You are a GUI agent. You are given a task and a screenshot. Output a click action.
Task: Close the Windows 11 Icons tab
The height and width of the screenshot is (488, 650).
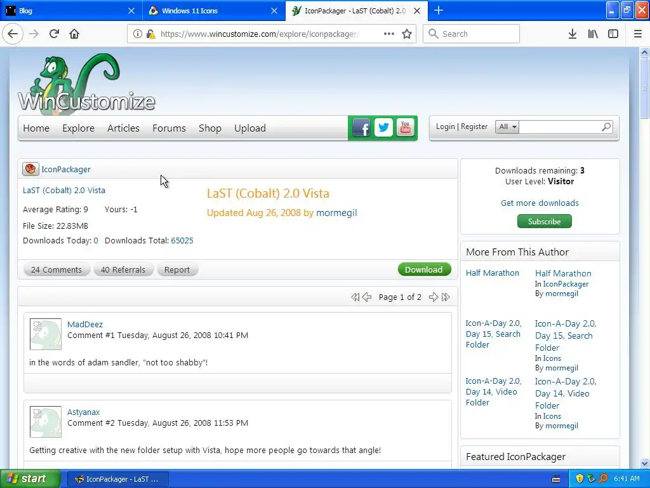click(274, 11)
